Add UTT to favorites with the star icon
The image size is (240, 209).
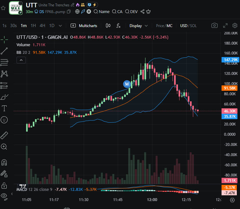click(x=3, y=8)
